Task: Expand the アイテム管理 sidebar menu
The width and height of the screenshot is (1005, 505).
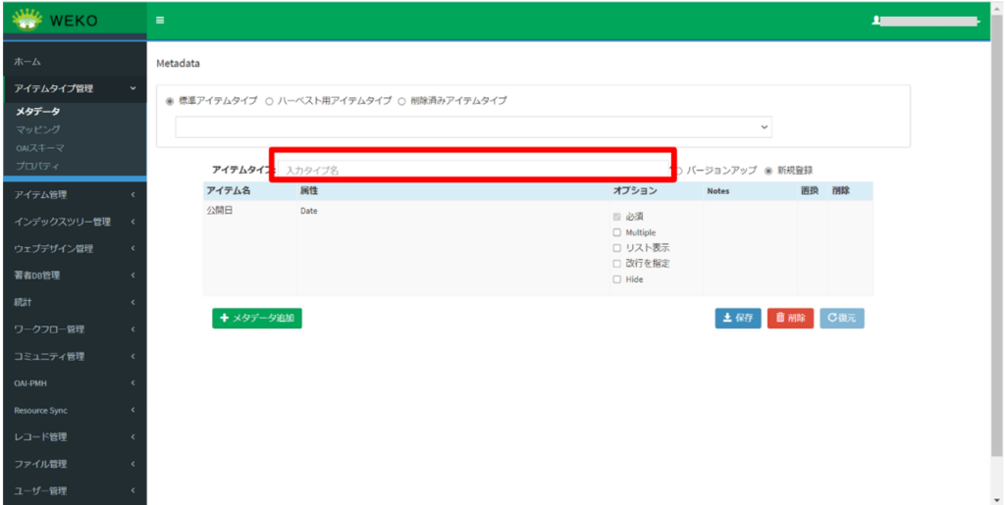Action: [x=73, y=195]
